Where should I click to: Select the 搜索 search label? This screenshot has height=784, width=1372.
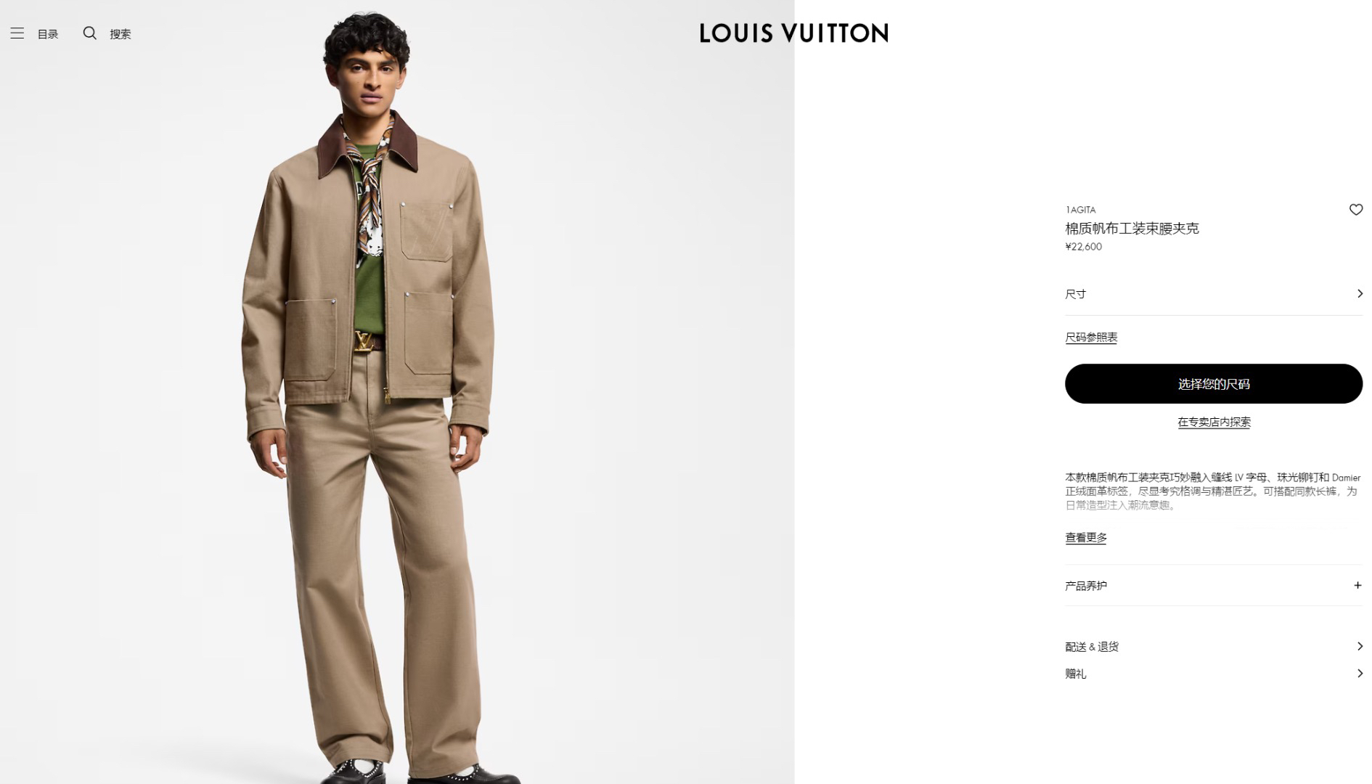(x=121, y=34)
